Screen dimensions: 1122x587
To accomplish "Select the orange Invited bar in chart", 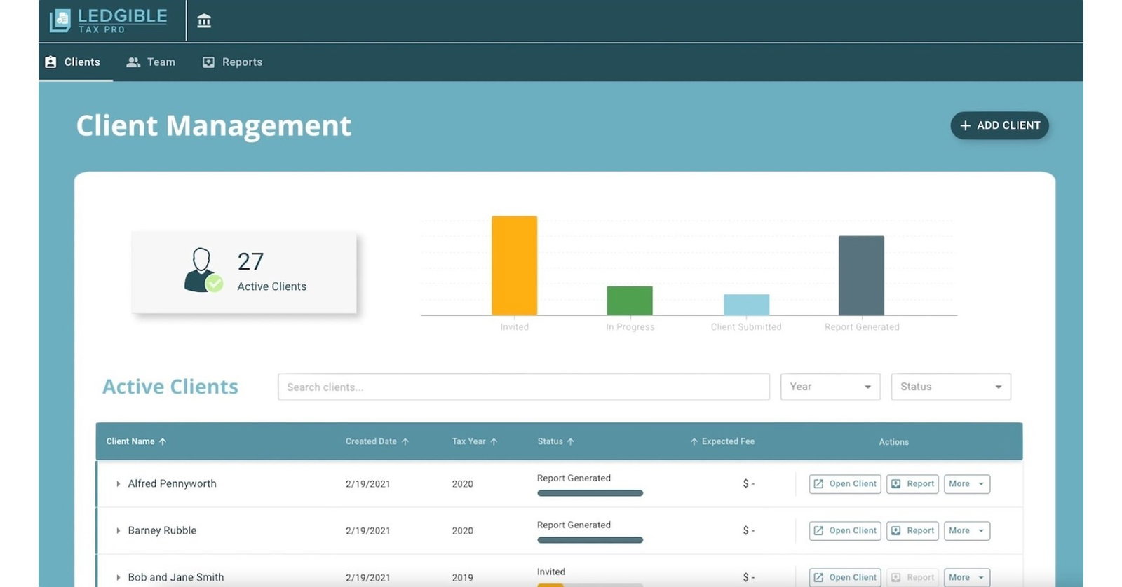I will tap(514, 265).
